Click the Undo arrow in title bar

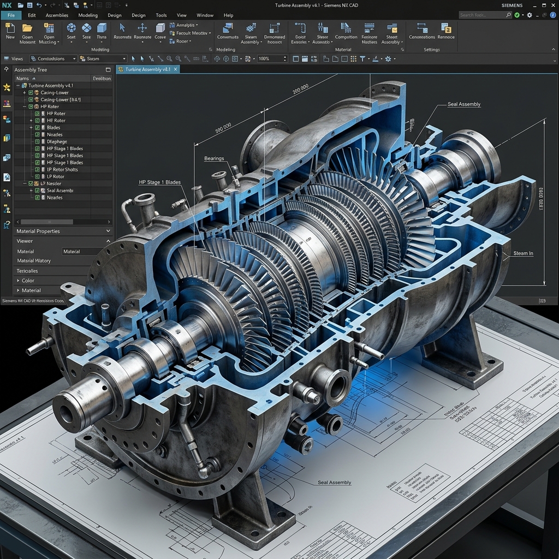(x=39, y=5)
